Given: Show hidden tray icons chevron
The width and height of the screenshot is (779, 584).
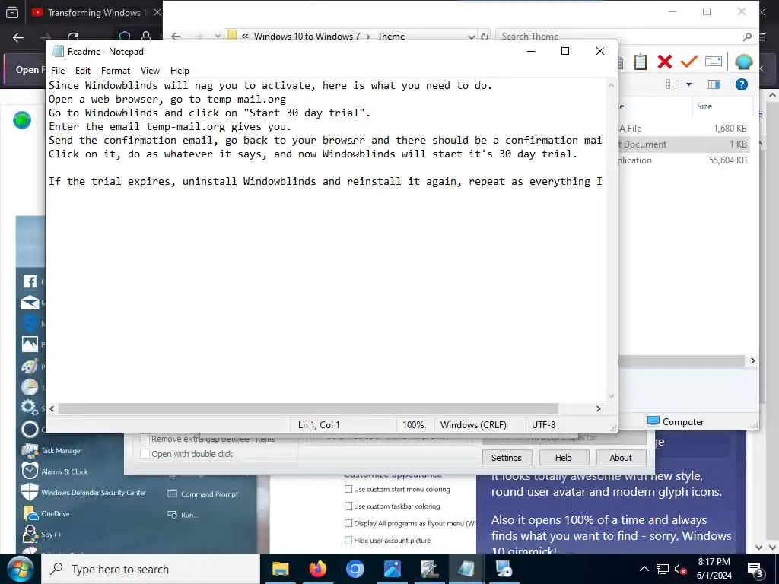Looking at the screenshot, I should coord(644,569).
